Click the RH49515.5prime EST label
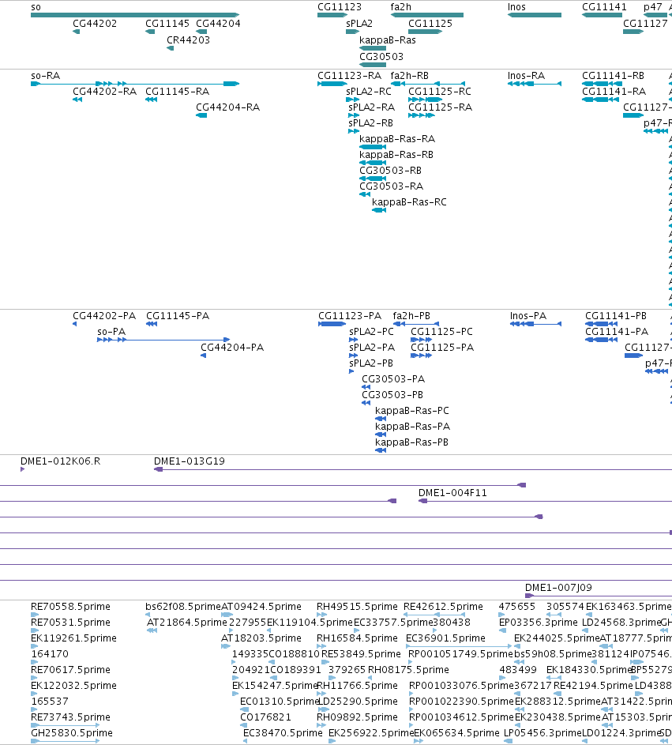Image resolution: width=672 pixels, height=745 pixels. [357, 606]
